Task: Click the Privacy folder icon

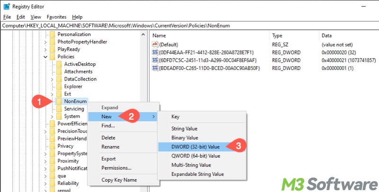Action: [x=53, y=146]
